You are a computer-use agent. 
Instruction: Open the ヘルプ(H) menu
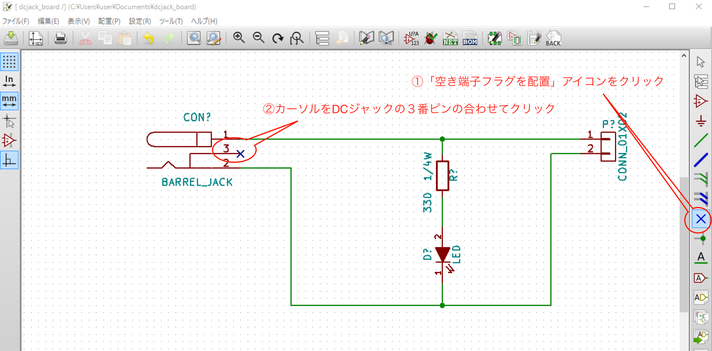[204, 21]
